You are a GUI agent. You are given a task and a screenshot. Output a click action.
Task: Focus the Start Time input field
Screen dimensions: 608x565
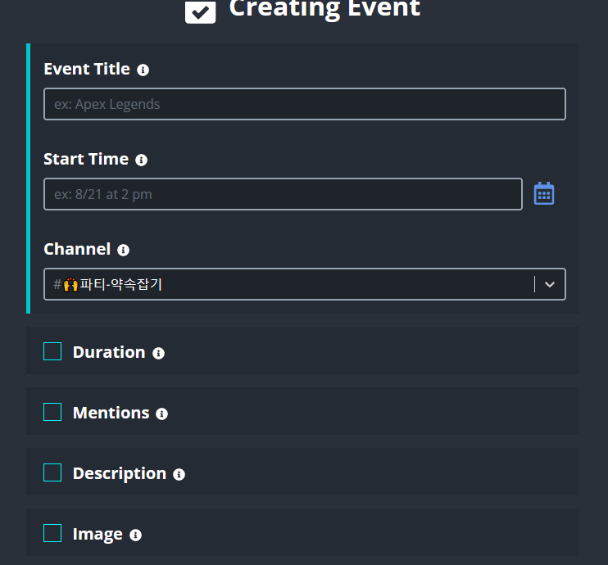[x=283, y=194]
